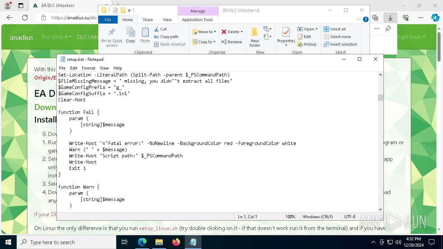Image resolution: width=443 pixels, height=249 pixels.
Task: Click the Edge Collections icon
Action: [x=376, y=18]
